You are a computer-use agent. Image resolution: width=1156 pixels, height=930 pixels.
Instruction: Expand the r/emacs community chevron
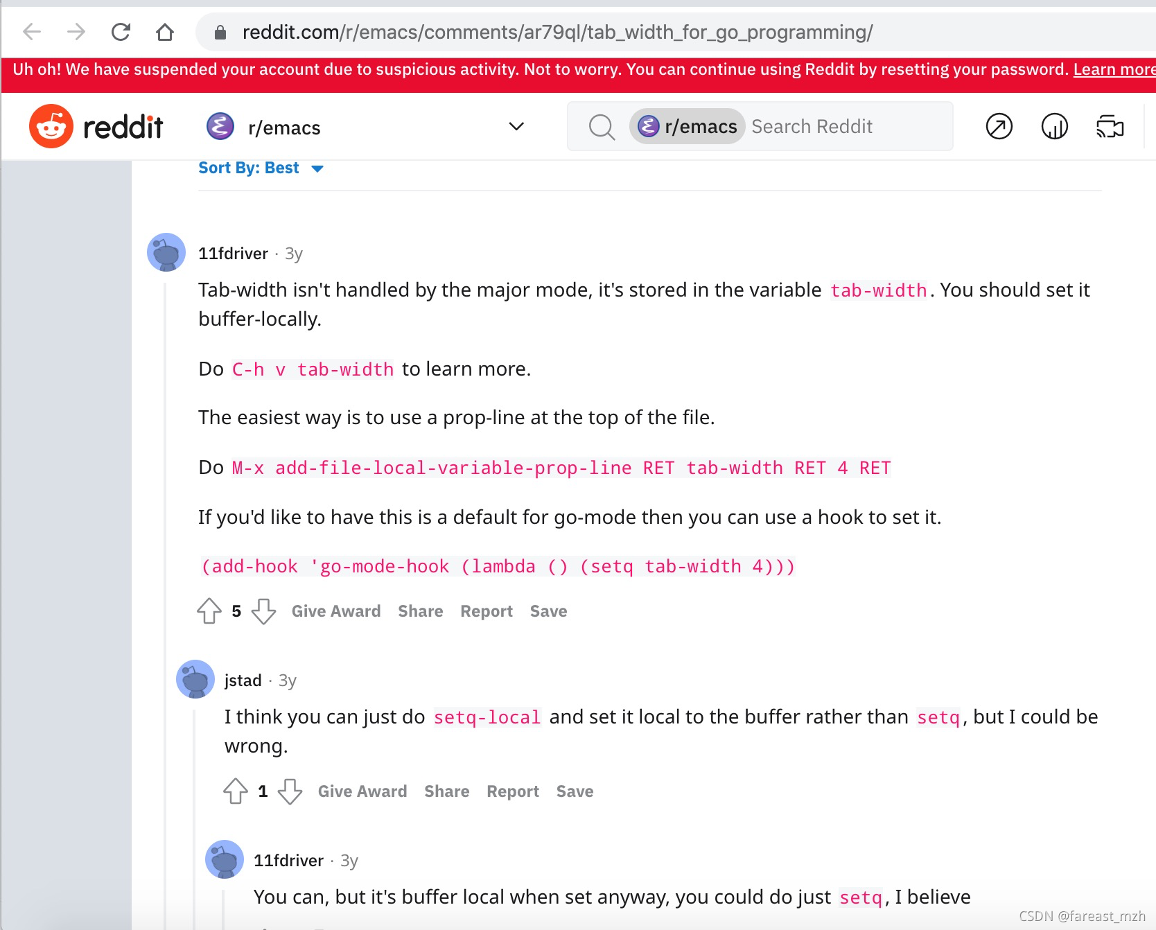point(516,126)
